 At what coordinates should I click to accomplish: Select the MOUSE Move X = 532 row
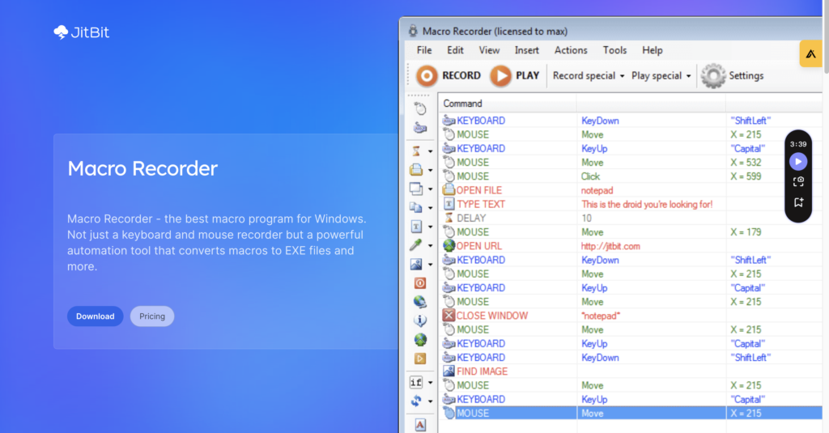630,163
